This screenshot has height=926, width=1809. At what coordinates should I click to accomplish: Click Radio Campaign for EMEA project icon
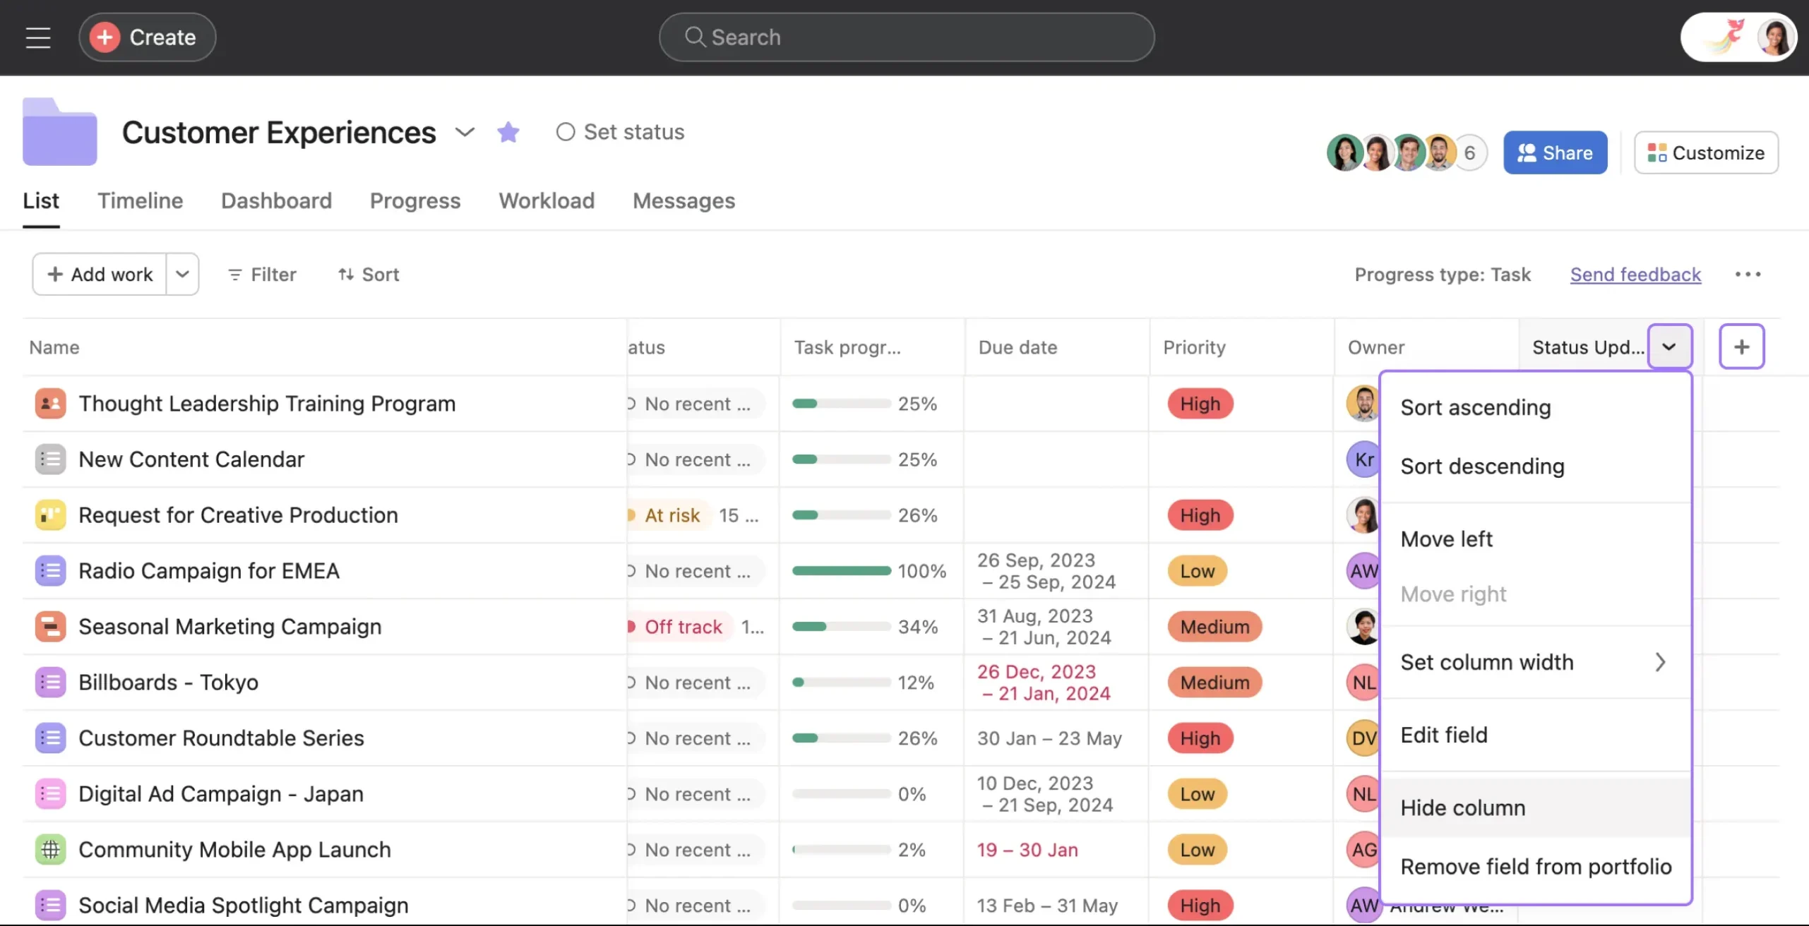tap(51, 571)
